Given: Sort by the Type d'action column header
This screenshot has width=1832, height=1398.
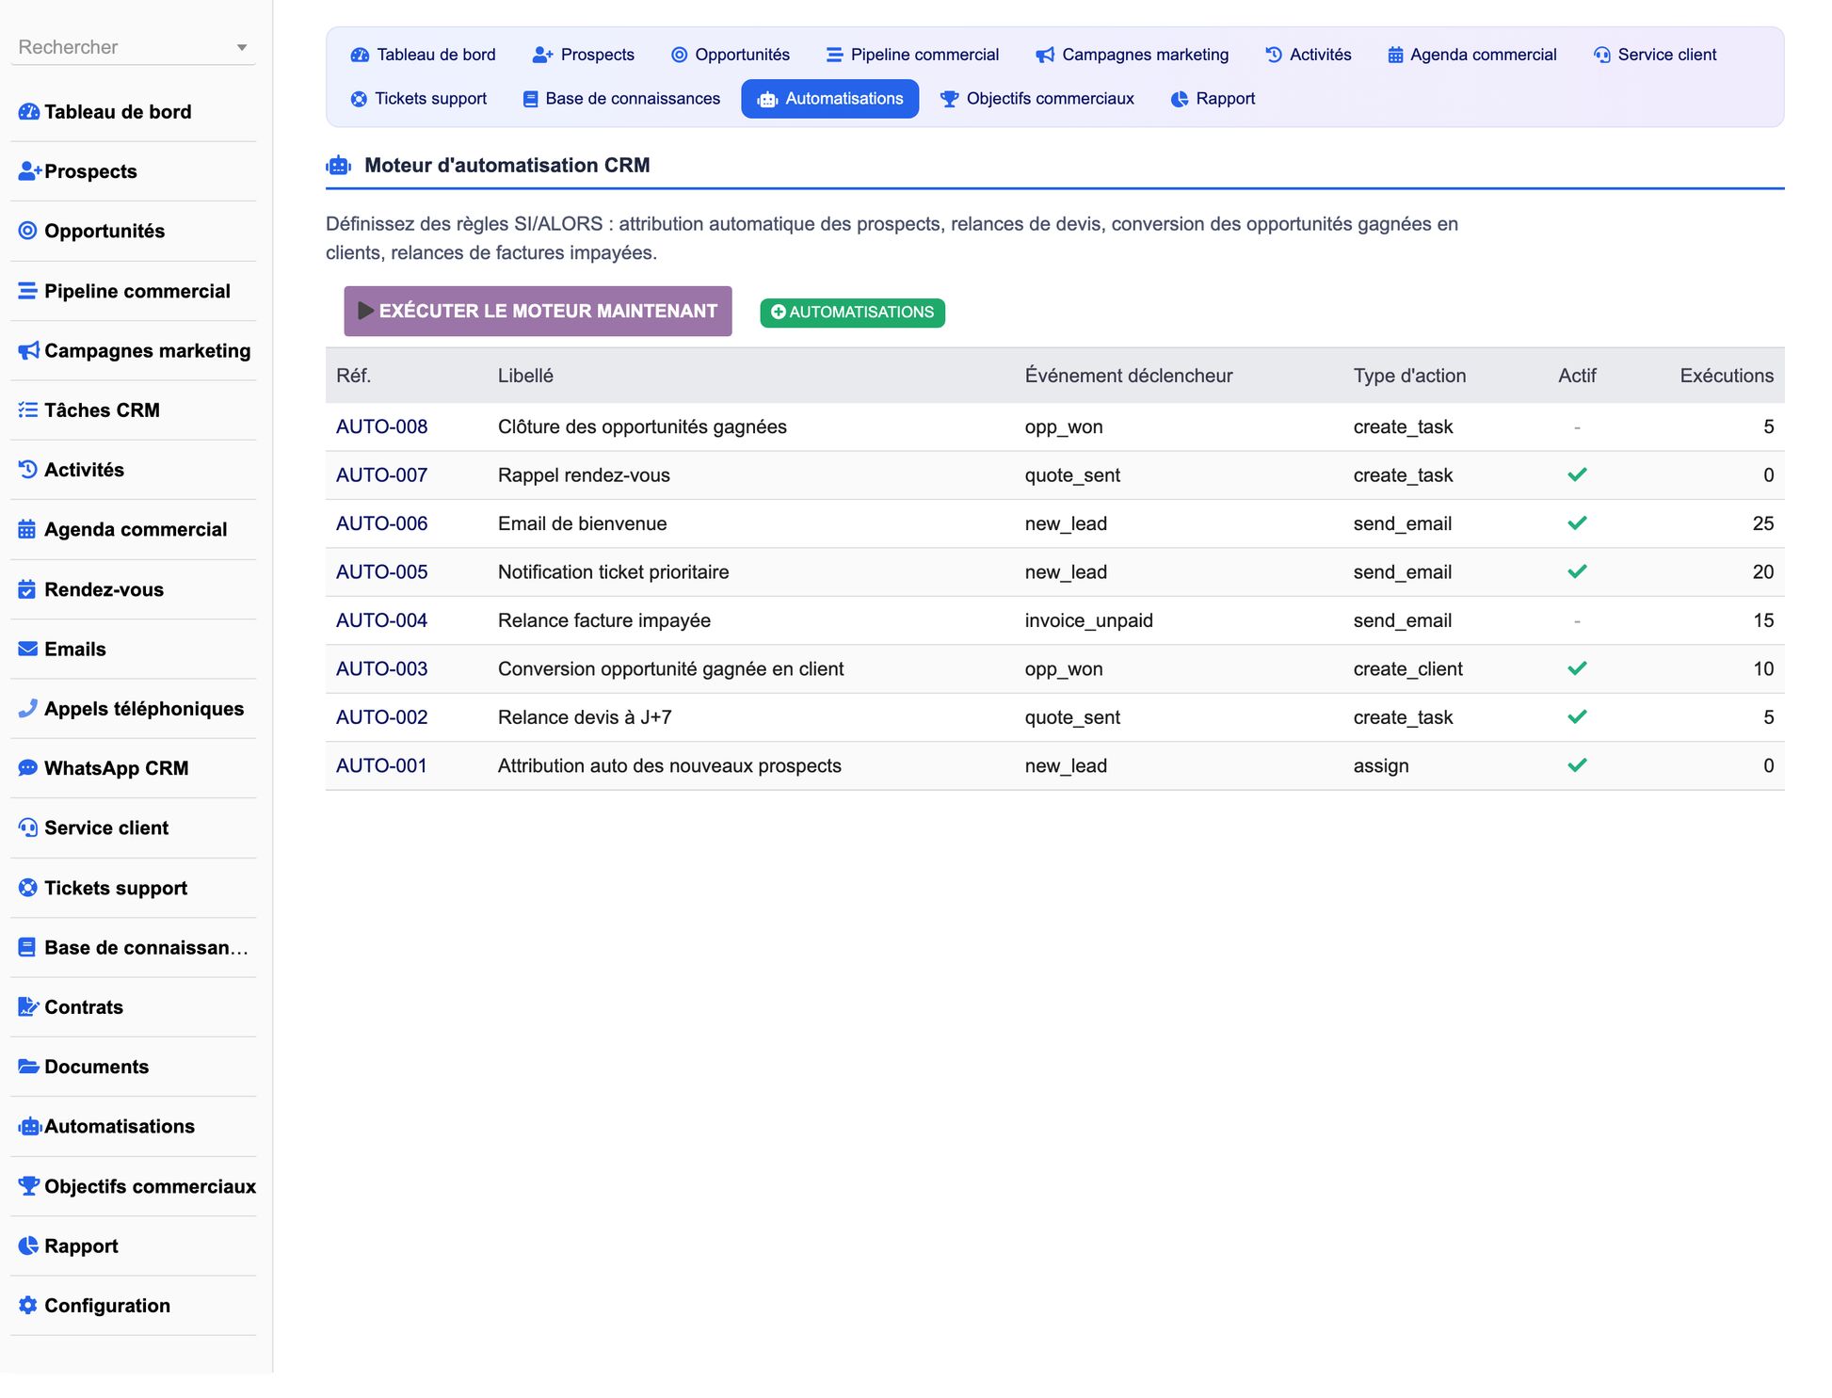Looking at the screenshot, I should click(x=1409, y=376).
